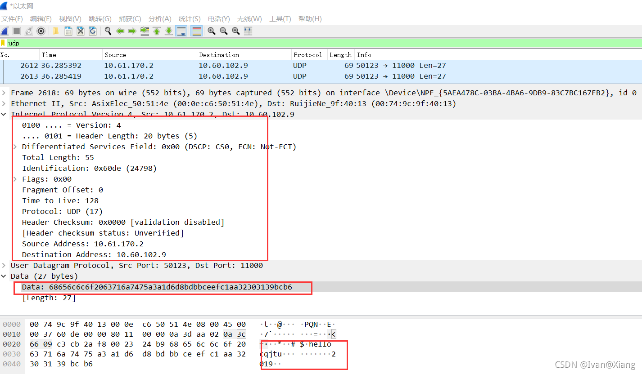Open the 工具(T) menu
Screen dimensions: 642x374
pos(280,19)
